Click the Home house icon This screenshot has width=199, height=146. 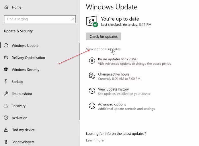(x=6, y=7)
